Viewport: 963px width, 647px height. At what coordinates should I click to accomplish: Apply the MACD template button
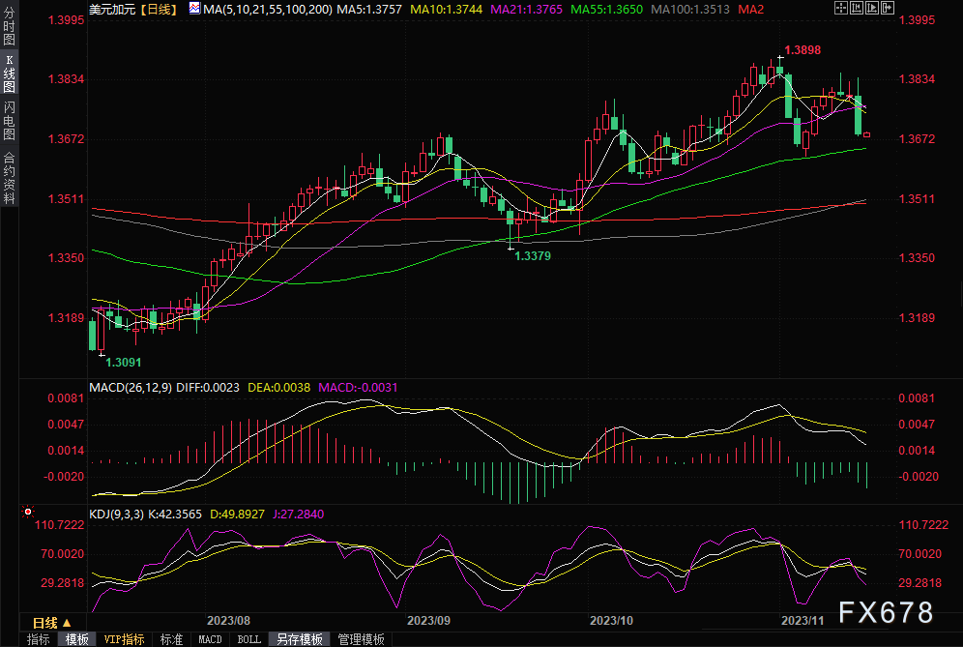210,639
